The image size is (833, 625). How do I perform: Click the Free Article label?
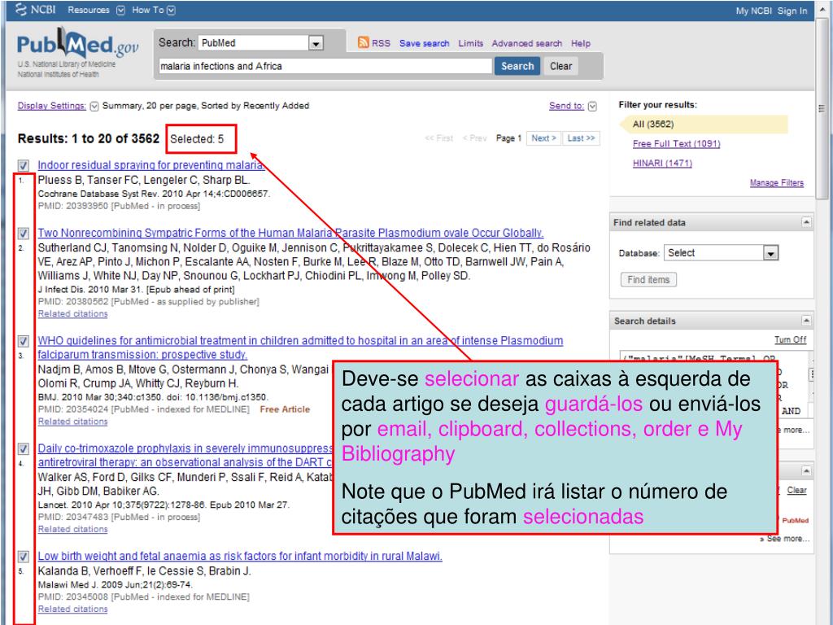pyautogui.click(x=285, y=409)
